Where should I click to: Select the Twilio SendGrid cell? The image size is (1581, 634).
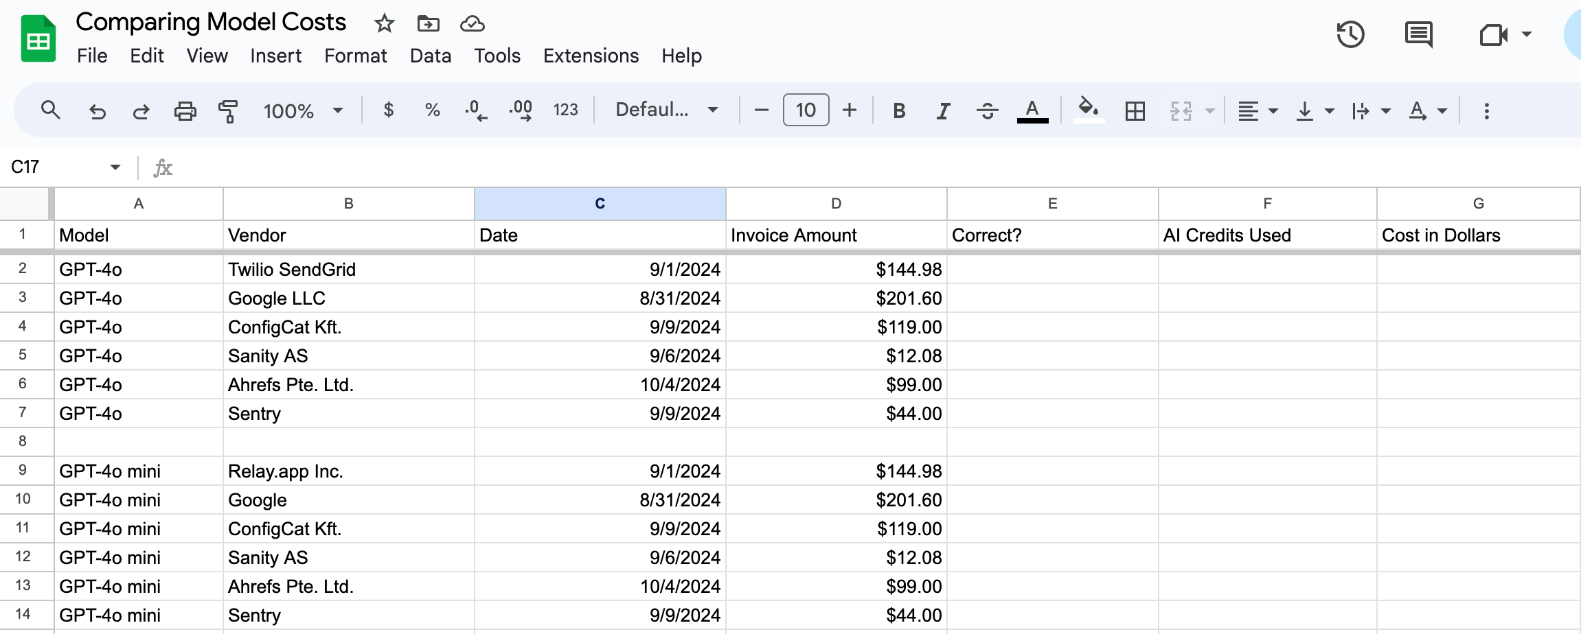click(348, 269)
